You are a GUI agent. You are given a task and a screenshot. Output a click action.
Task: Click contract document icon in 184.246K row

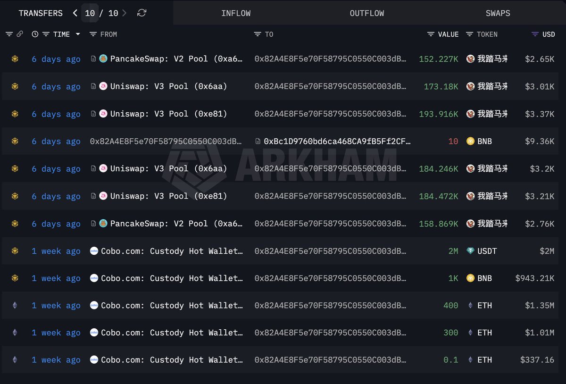click(x=93, y=168)
